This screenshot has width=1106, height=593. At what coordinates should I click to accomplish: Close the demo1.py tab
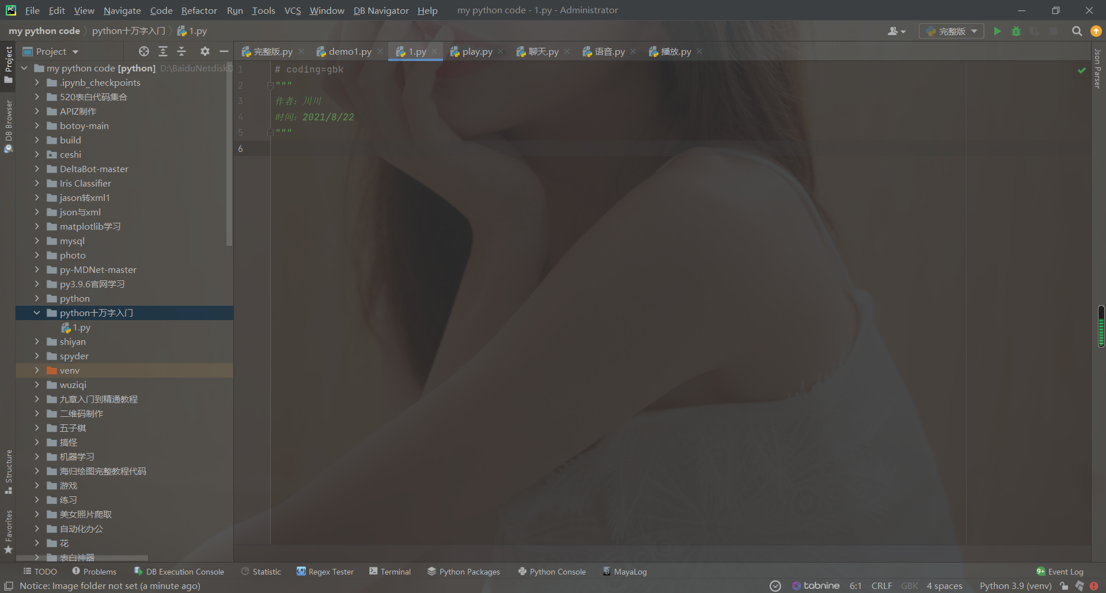(x=380, y=51)
